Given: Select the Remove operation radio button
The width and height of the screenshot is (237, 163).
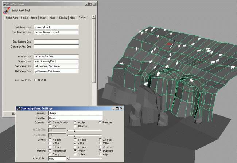Looking at the screenshot, I should 100,122.
